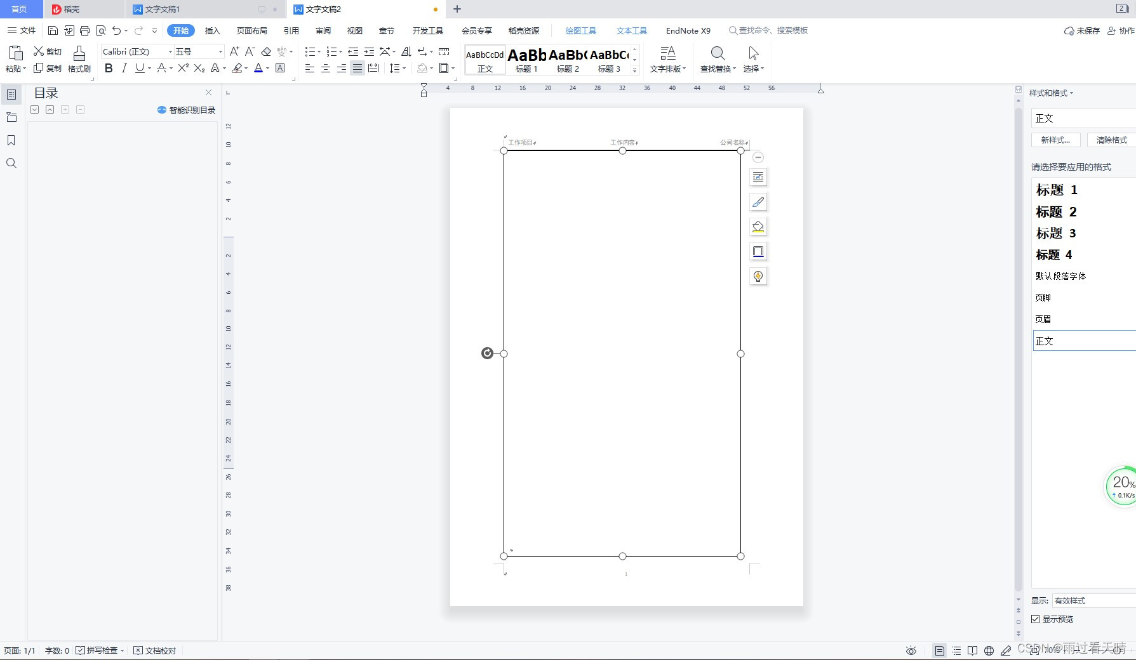The height and width of the screenshot is (660, 1136).
Task: Click the Sort (A-Z) icon
Action: (x=406, y=51)
